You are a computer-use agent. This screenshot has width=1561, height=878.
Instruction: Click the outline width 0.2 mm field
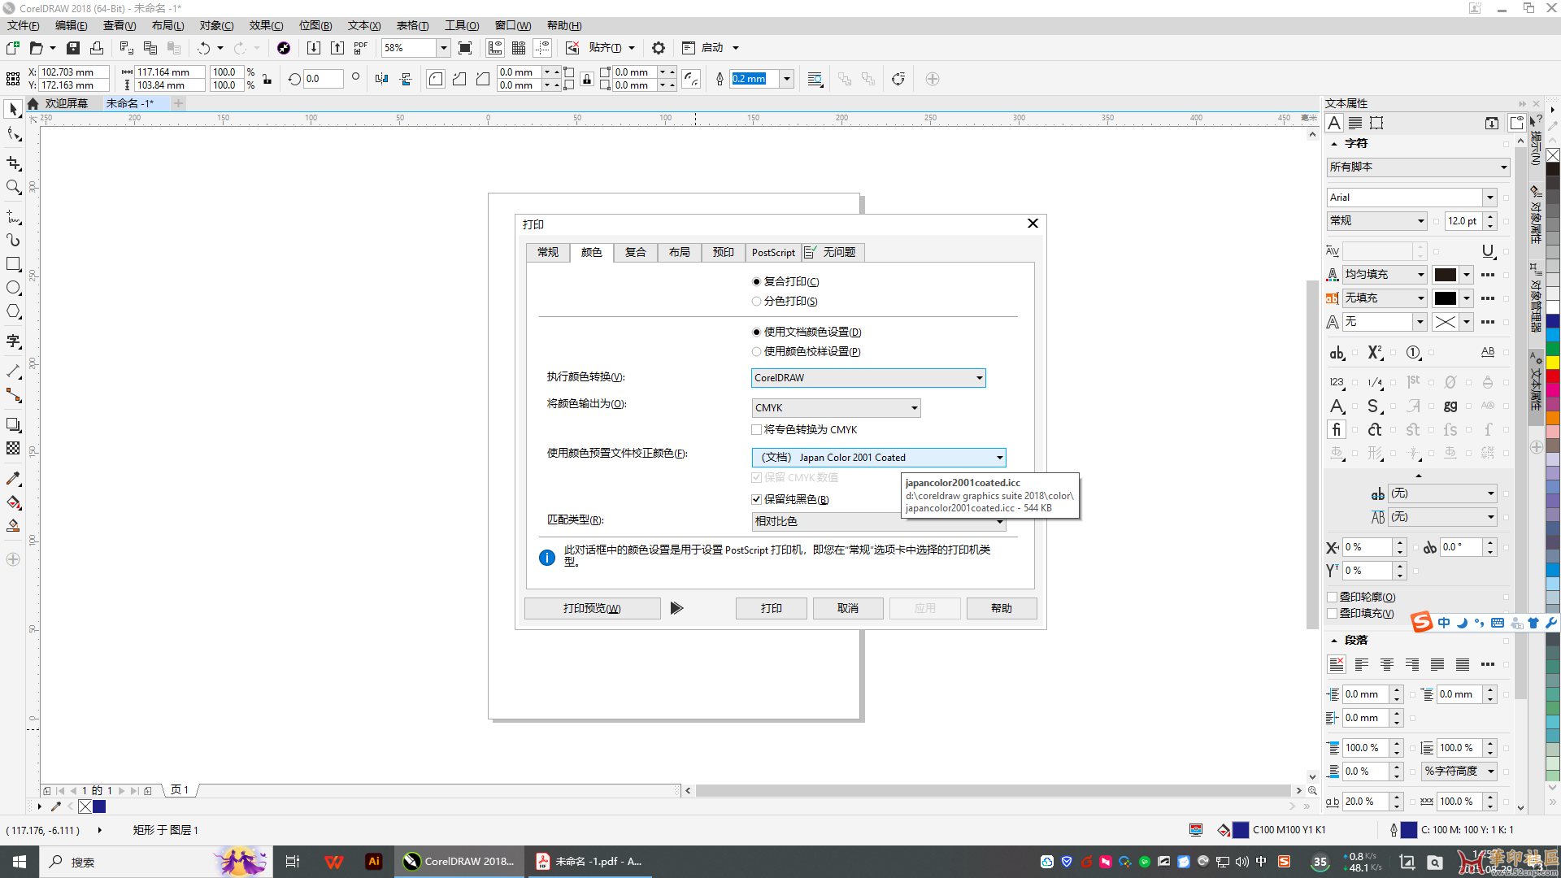coord(755,79)
